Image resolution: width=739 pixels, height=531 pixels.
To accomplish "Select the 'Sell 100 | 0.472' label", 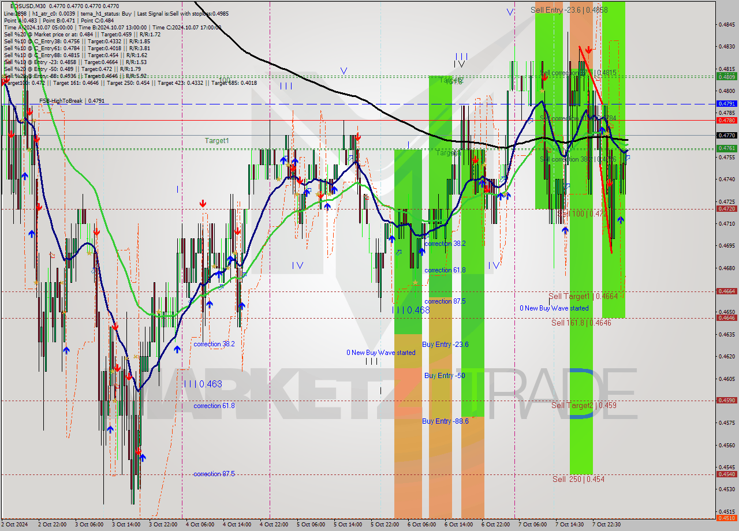I will [583, 214].
